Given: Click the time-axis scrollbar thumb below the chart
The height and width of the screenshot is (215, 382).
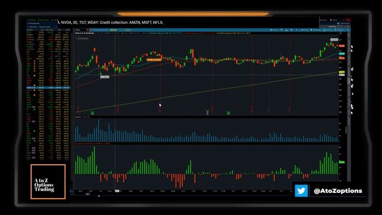Looking at the screenshot, I should click(x=88, y=194).
